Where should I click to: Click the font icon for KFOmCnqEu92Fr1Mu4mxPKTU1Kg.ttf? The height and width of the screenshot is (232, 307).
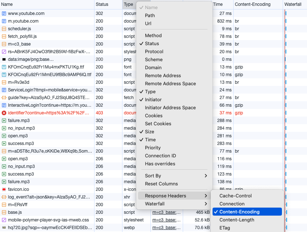[x=4, y=67]
